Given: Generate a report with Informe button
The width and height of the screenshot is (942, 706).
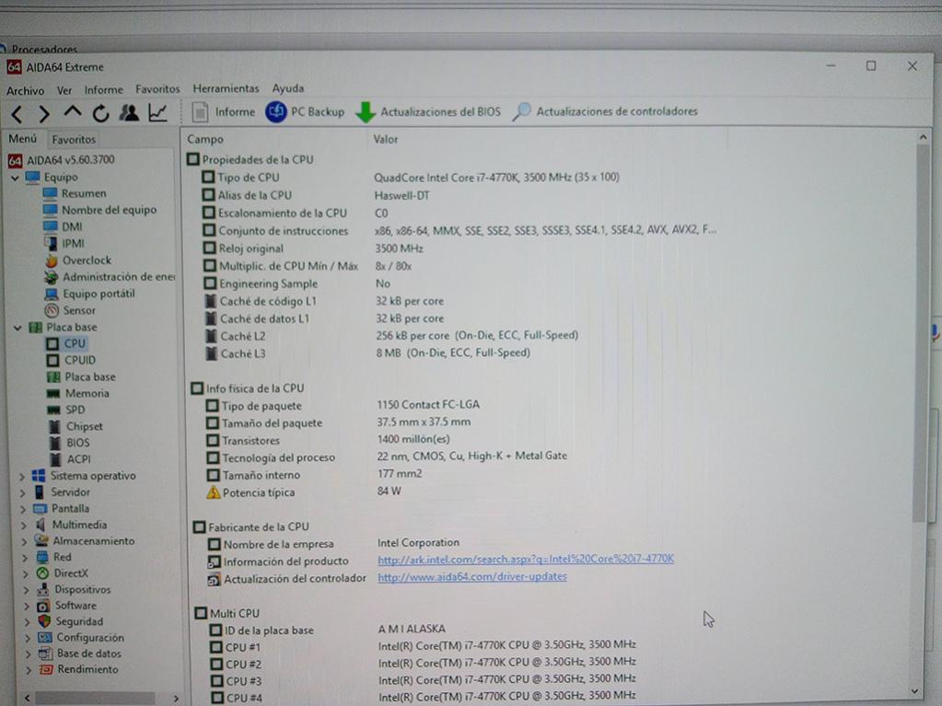Looking at the screenshot, I should pyautogui.click(x=224, y=111).
